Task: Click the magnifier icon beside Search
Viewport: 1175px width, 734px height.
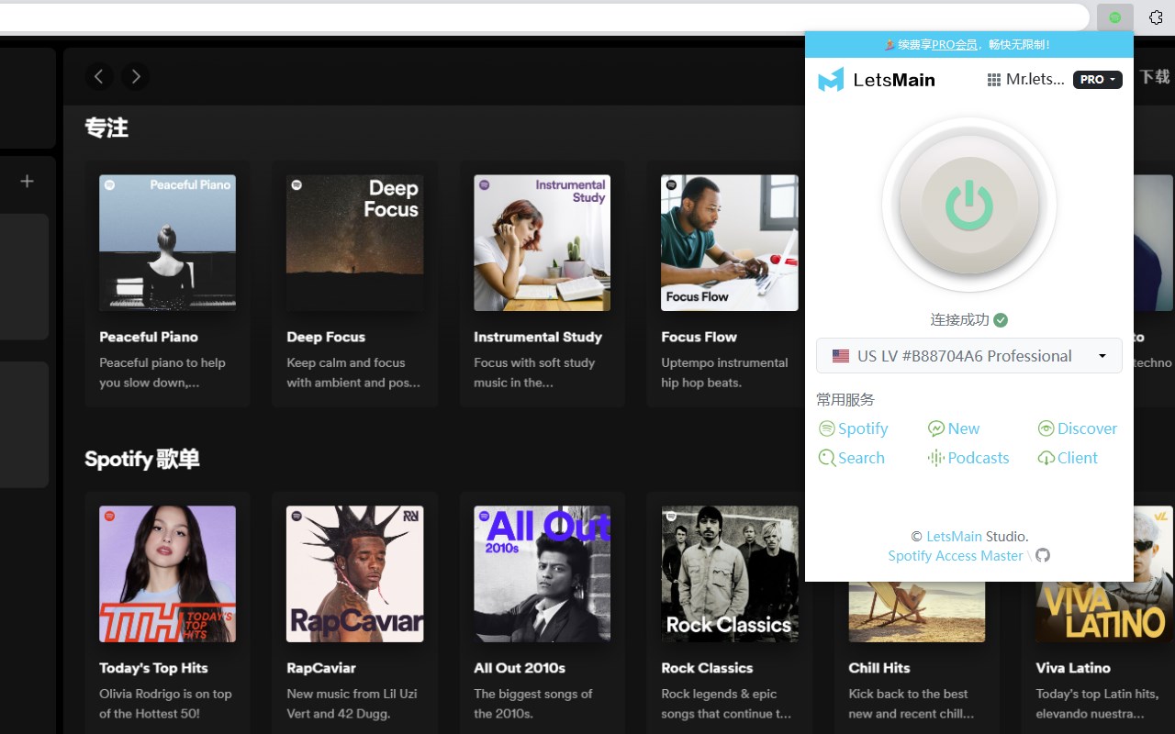Action: [826, 458]
